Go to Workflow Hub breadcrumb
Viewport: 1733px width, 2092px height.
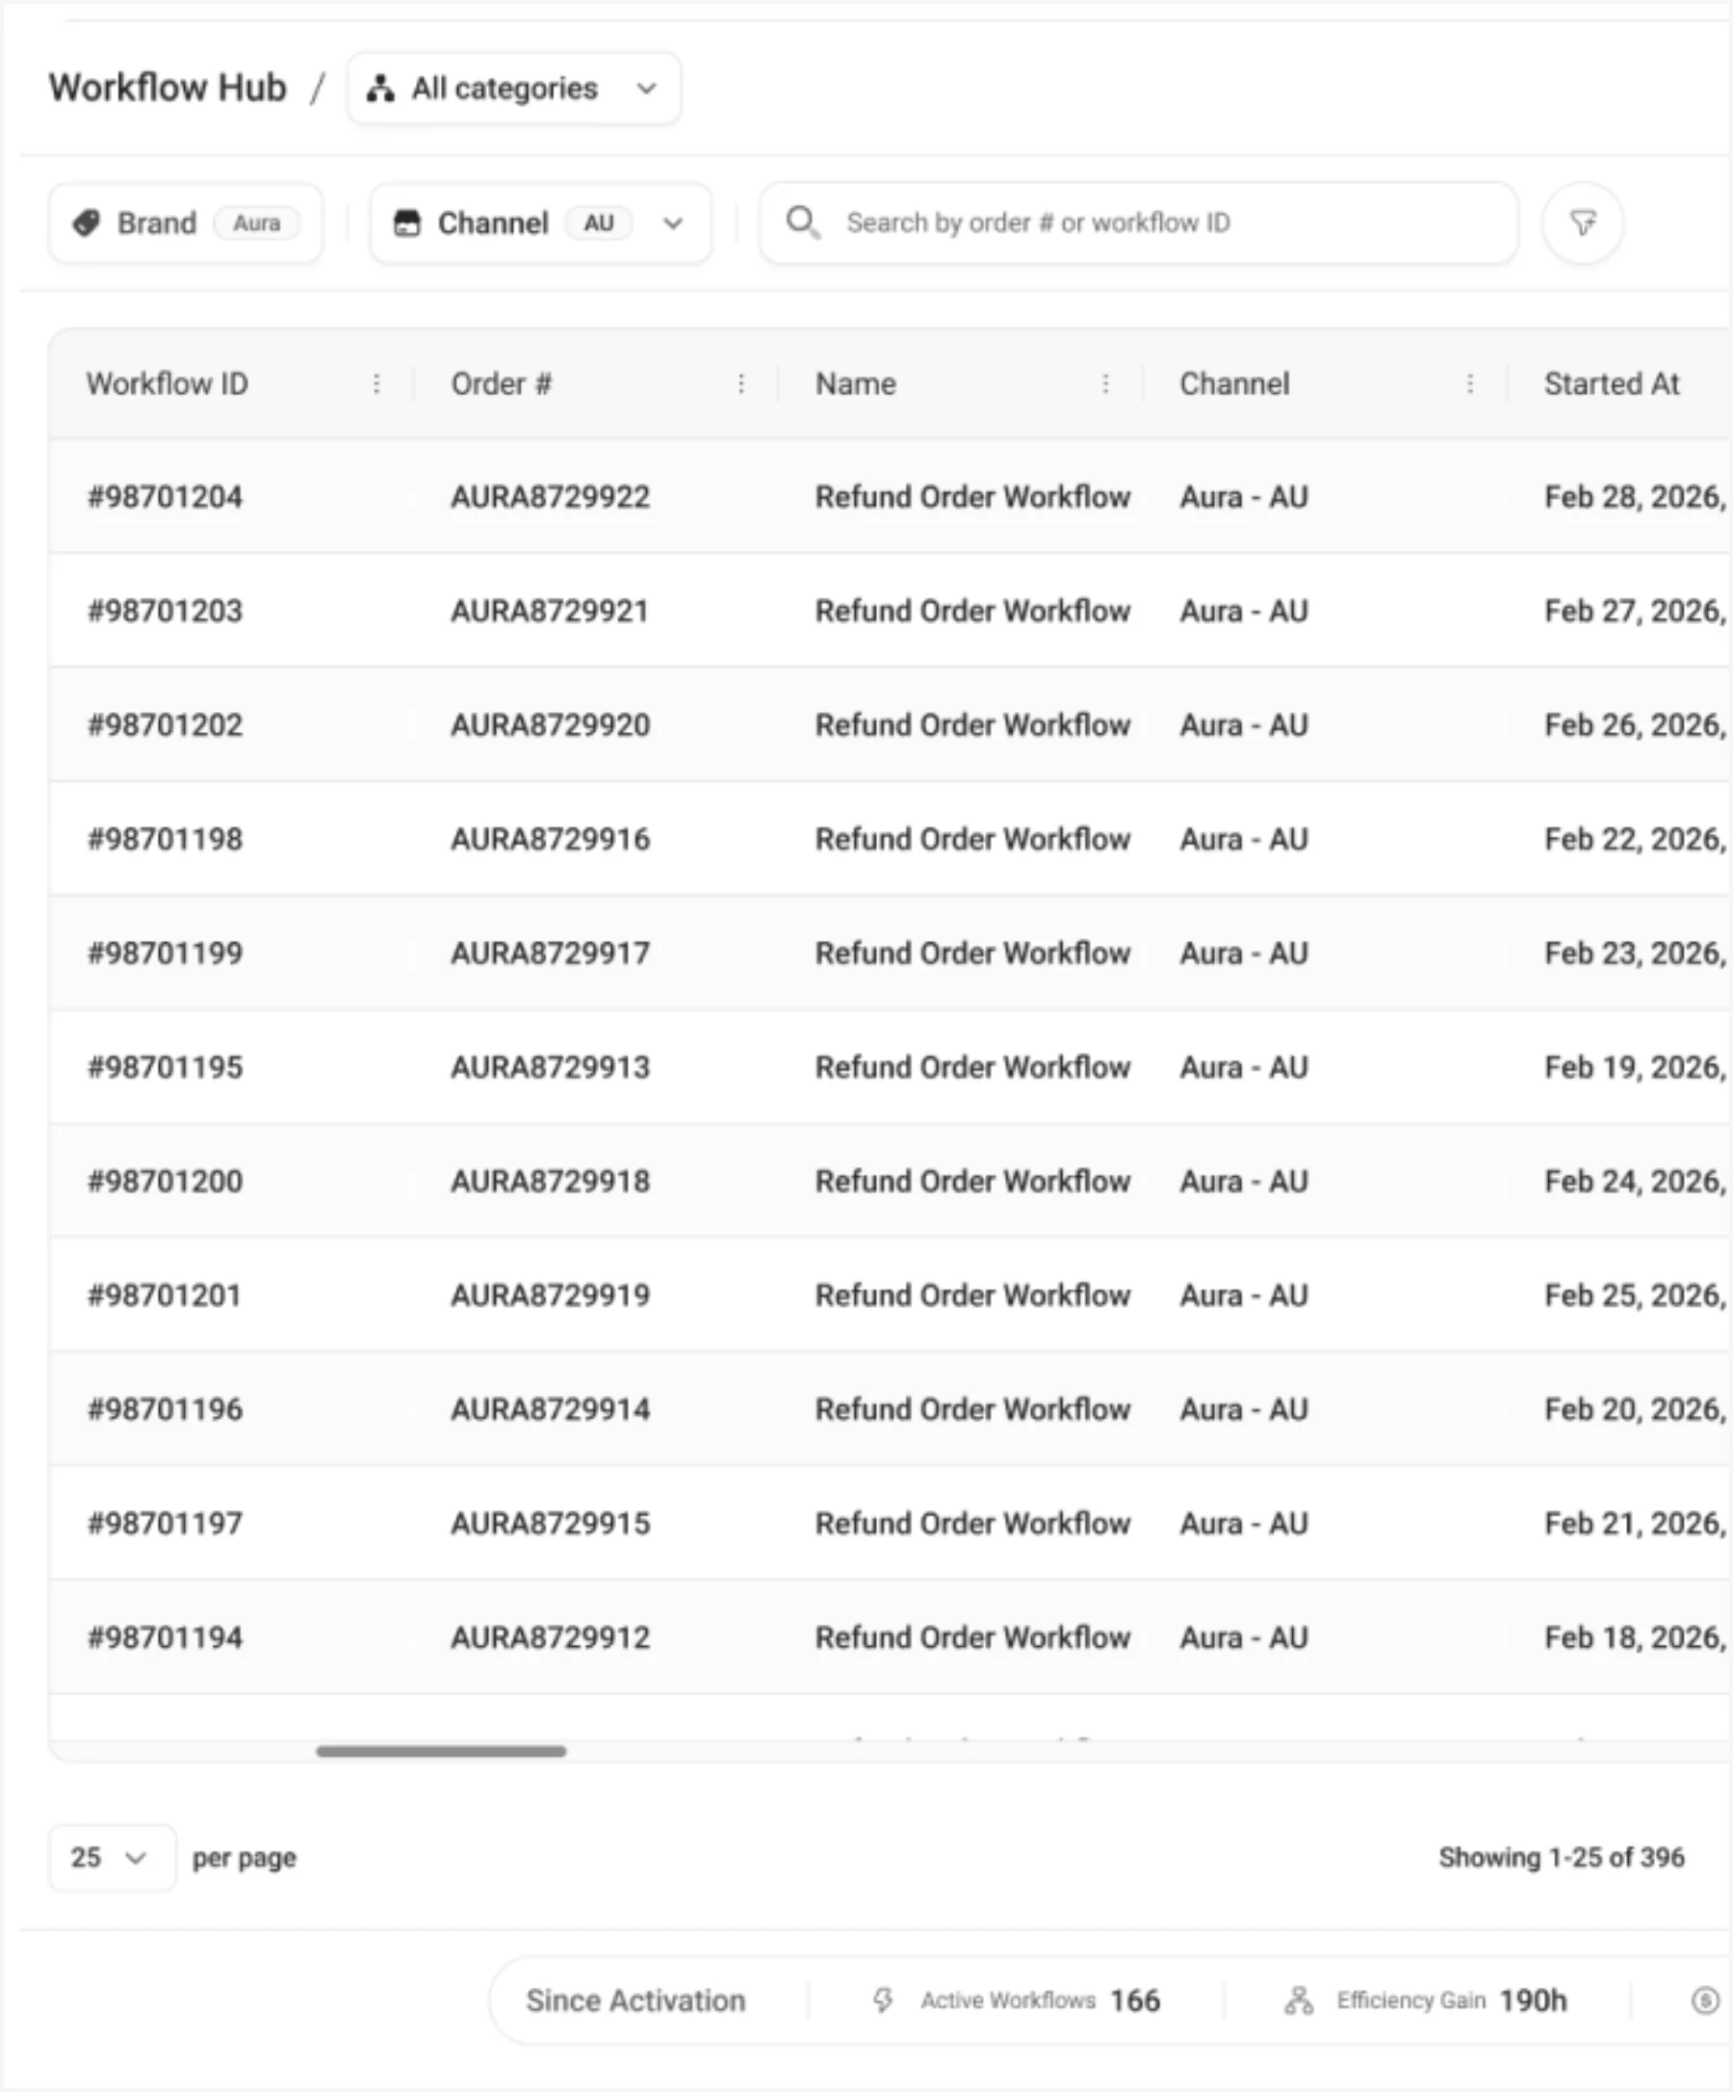click(168, 88)
